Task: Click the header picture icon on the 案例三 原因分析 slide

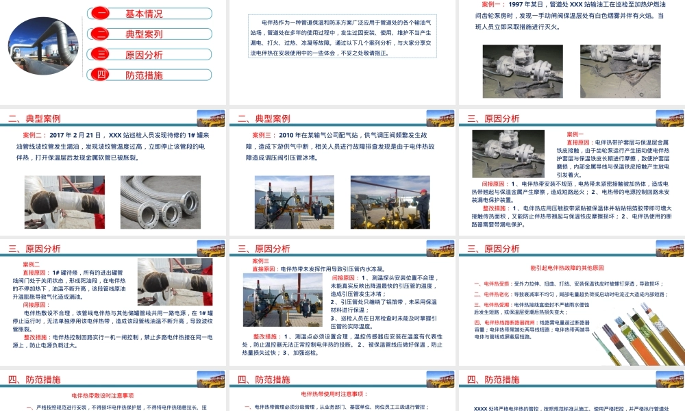Action: 440,248
